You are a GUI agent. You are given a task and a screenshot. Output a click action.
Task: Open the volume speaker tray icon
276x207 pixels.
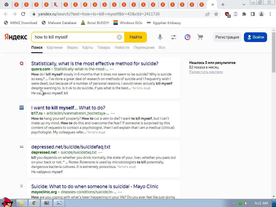pyautogui.click(x=246, y=203)
